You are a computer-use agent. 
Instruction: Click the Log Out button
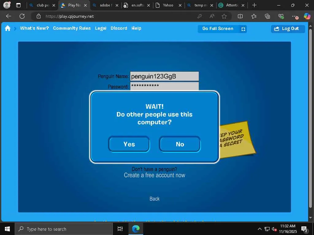pyautogui.click(x=288, y=29)
